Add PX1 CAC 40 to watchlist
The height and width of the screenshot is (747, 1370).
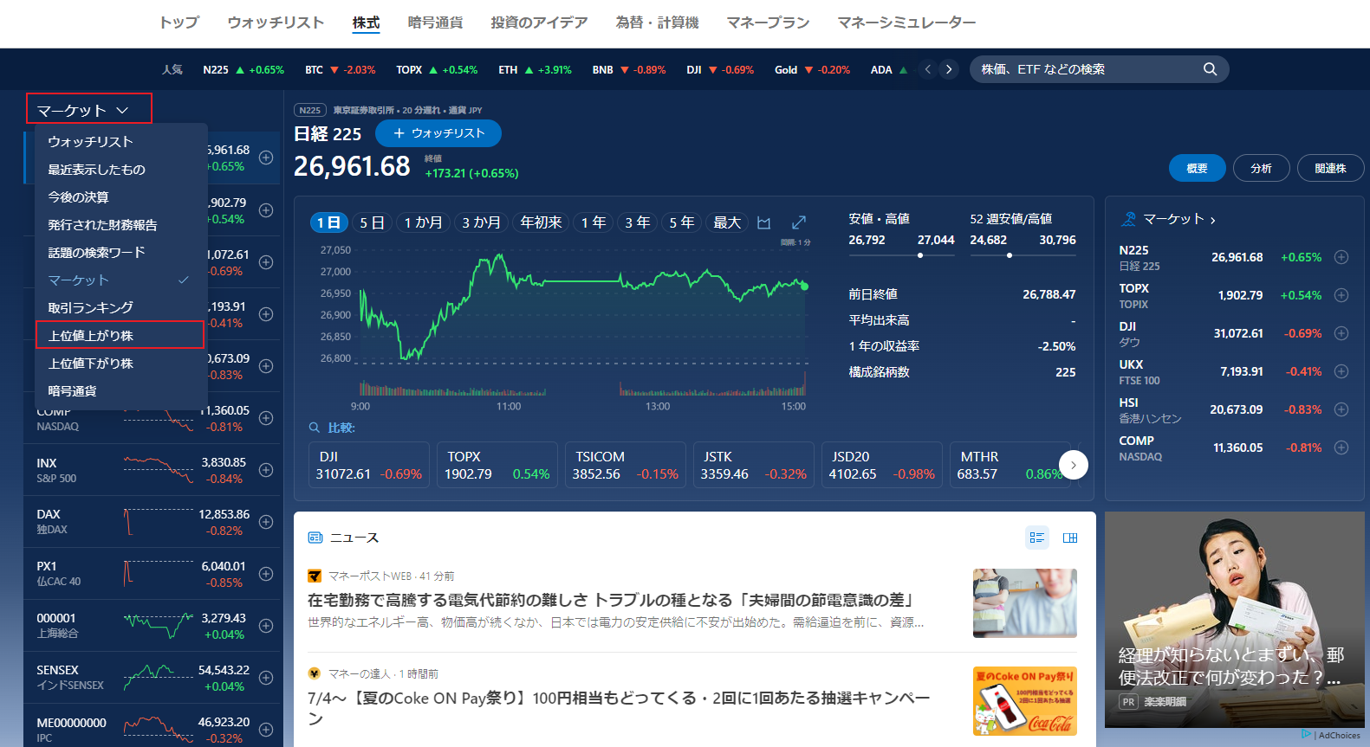click(x=266, y=574)
